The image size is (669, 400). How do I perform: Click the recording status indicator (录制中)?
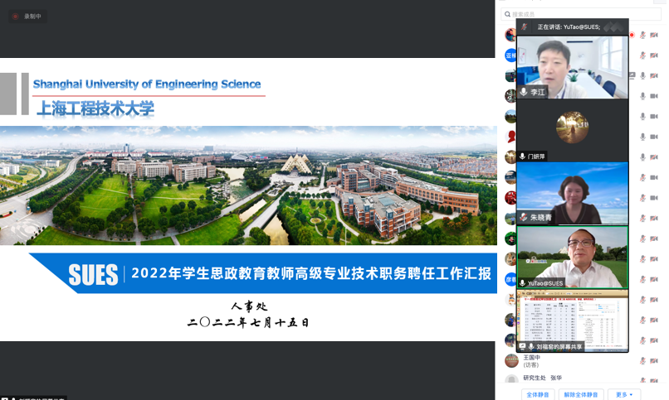[x=27, y=16]
